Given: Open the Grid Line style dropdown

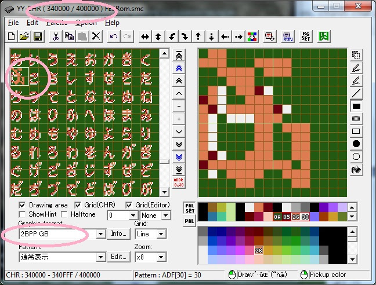Looking at the screenshot, I should coord(161,234).
